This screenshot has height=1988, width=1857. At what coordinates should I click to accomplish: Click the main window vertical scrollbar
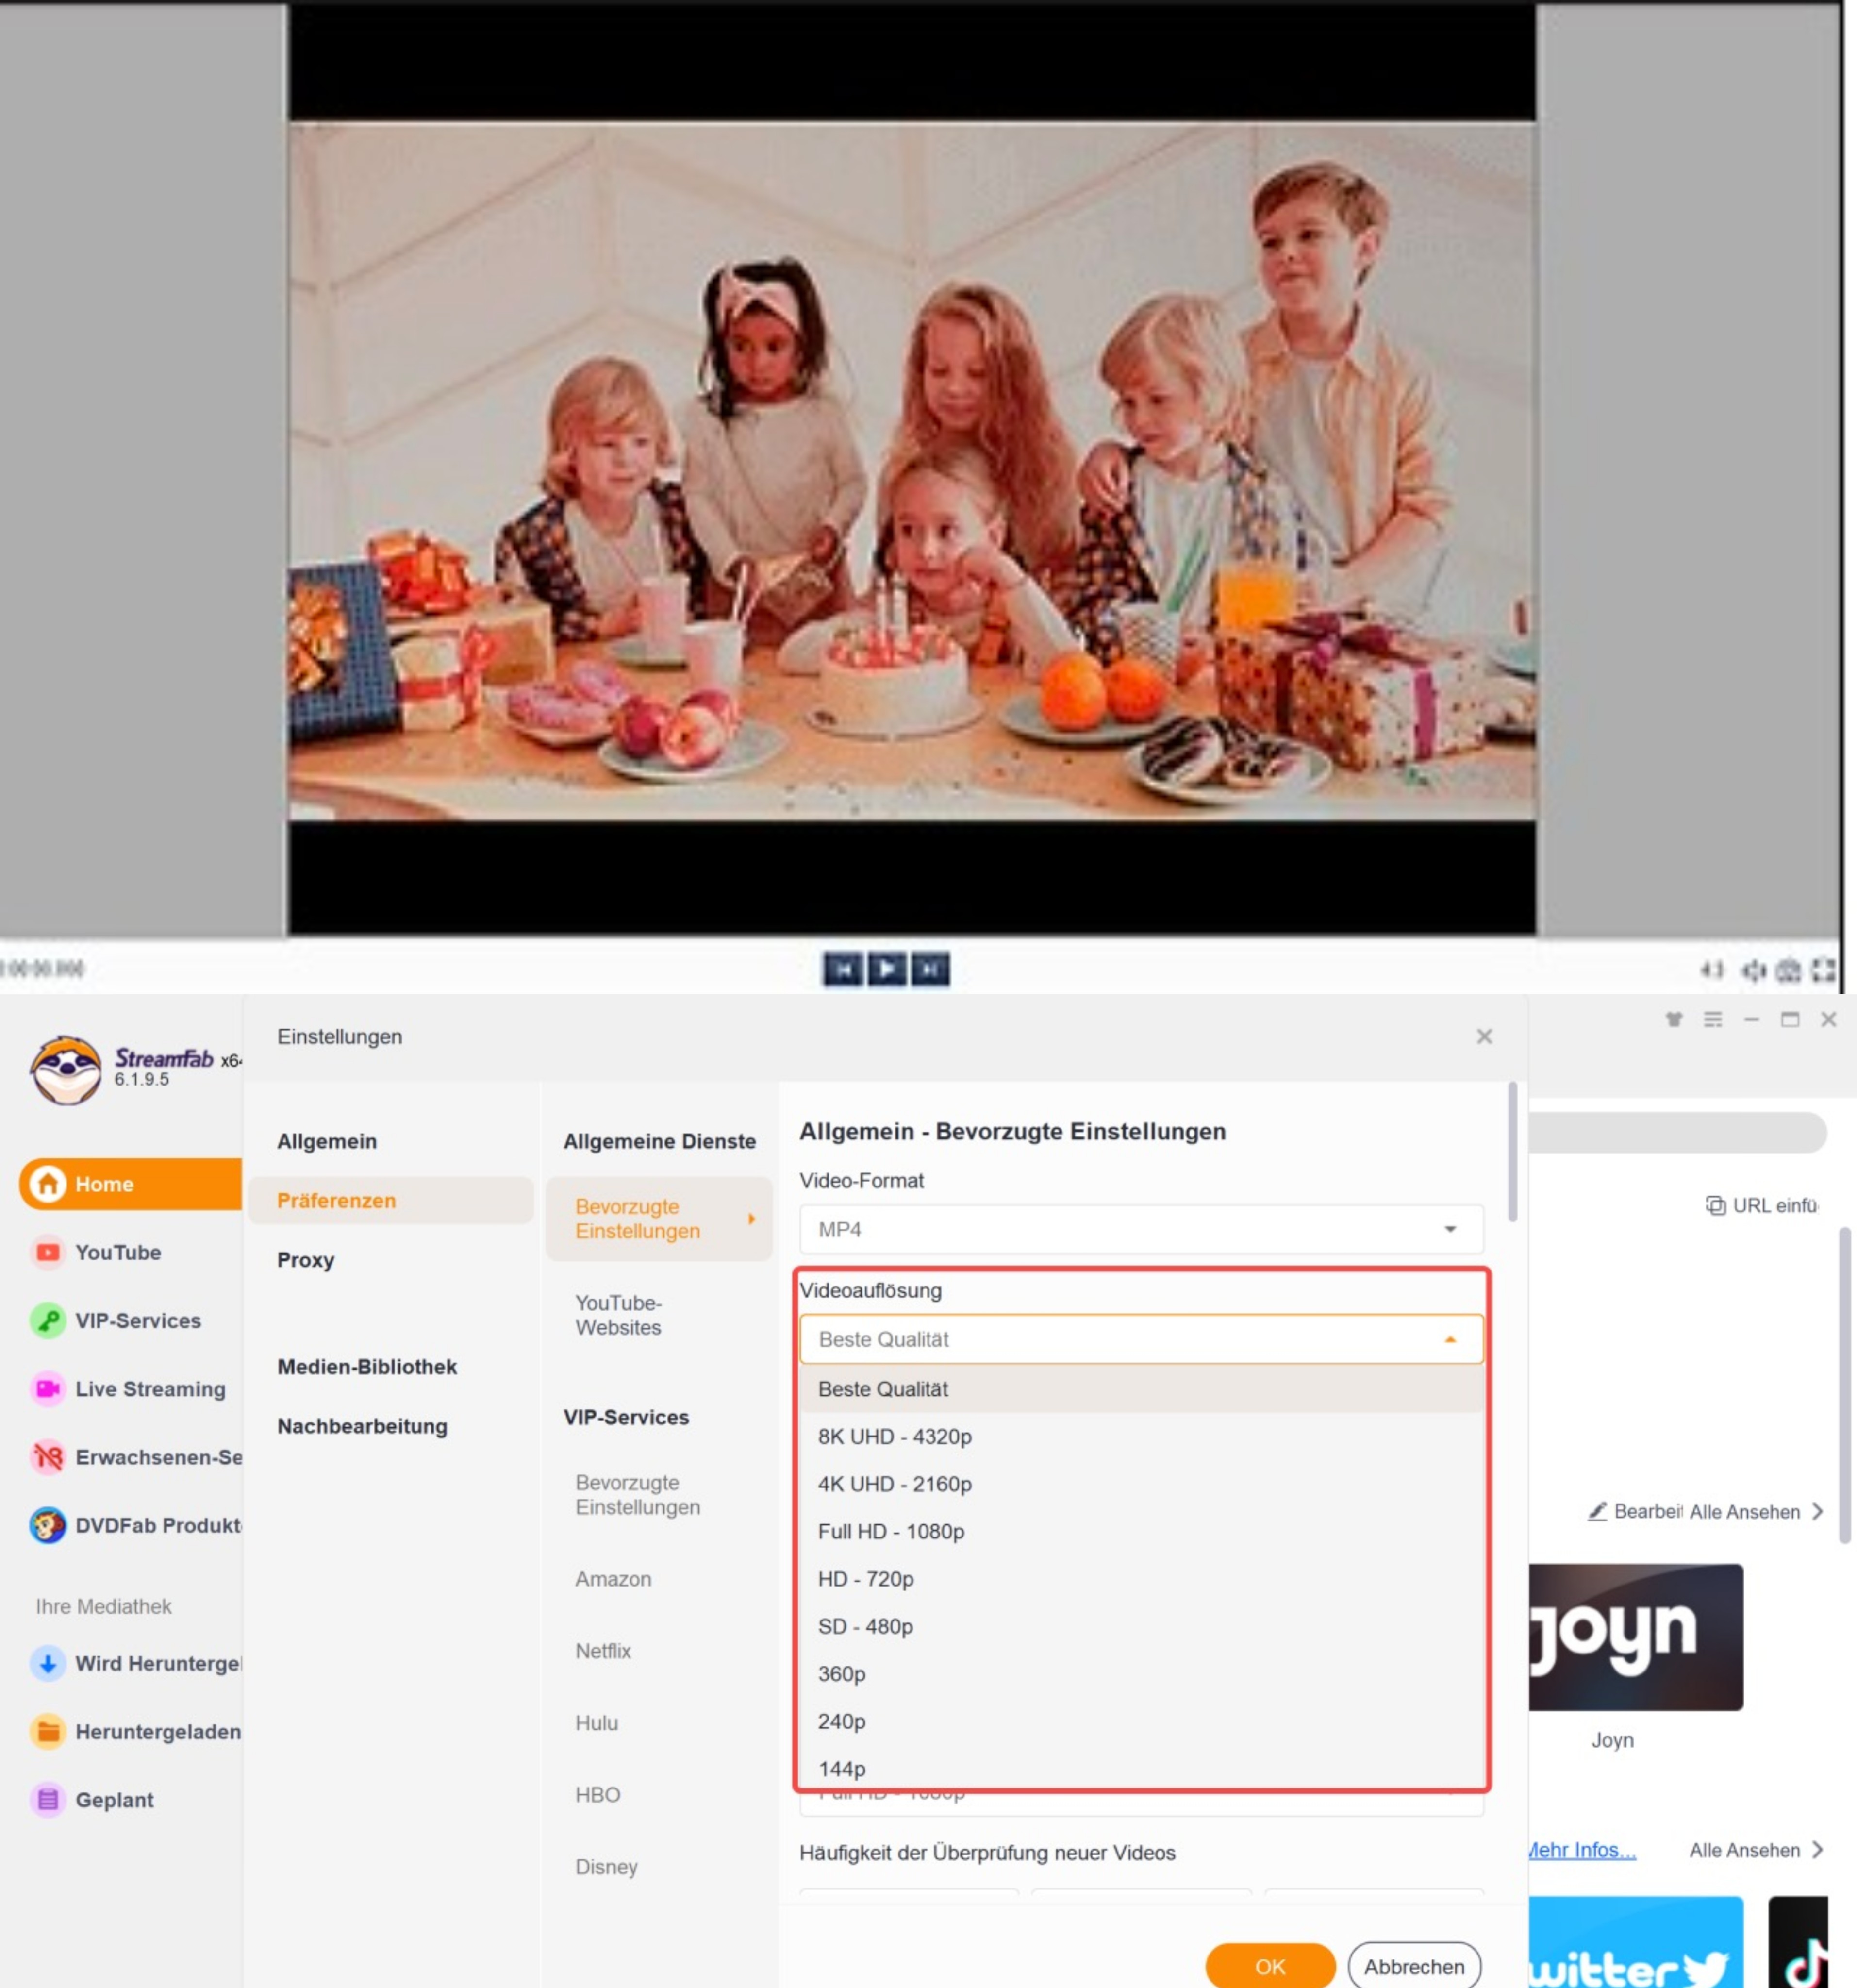tap(1845, 1386)
